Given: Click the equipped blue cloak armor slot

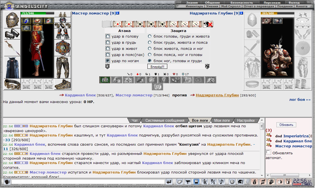Looking at the screenshot, I should (x=12, y=67).
